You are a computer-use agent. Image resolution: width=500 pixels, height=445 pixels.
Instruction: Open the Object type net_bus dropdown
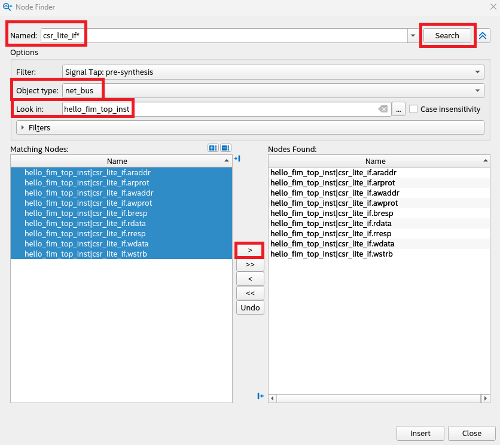pos(273,90)
